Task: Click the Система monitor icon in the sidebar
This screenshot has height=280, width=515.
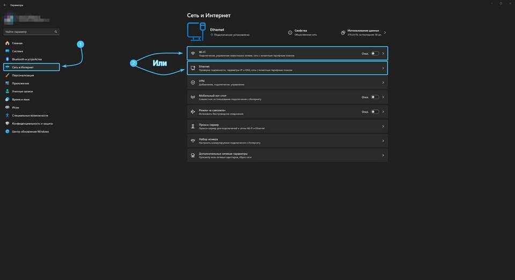Action: click(x=7, y=51)
